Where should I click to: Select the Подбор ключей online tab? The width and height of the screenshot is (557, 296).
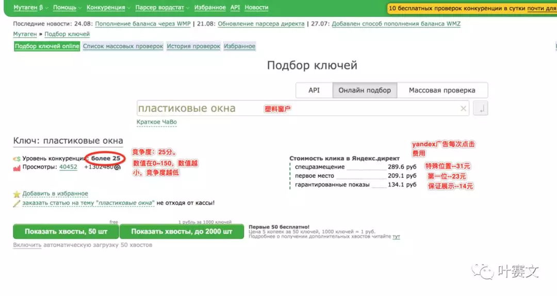coord(47,46)
